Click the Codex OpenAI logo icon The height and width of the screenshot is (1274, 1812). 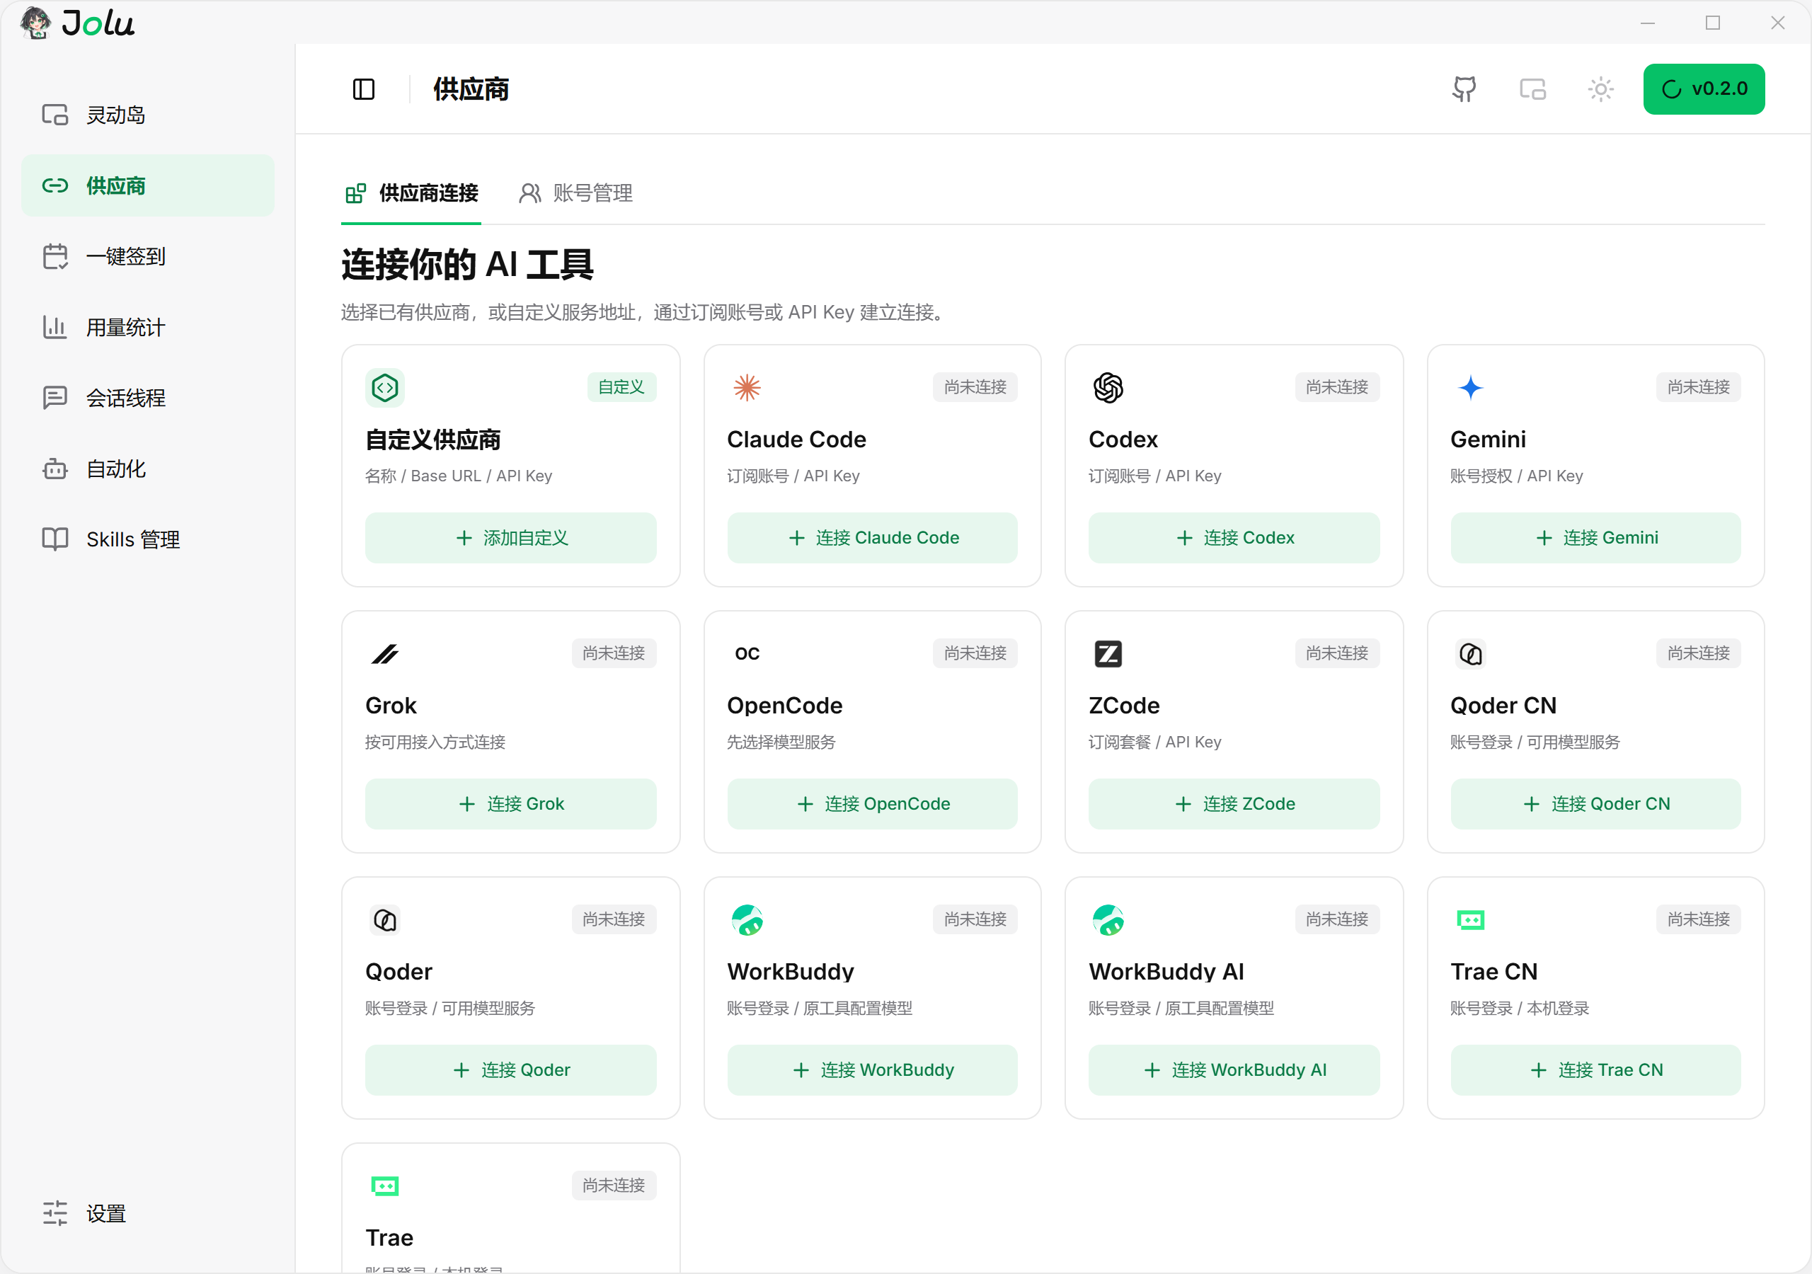point(1108,388)
